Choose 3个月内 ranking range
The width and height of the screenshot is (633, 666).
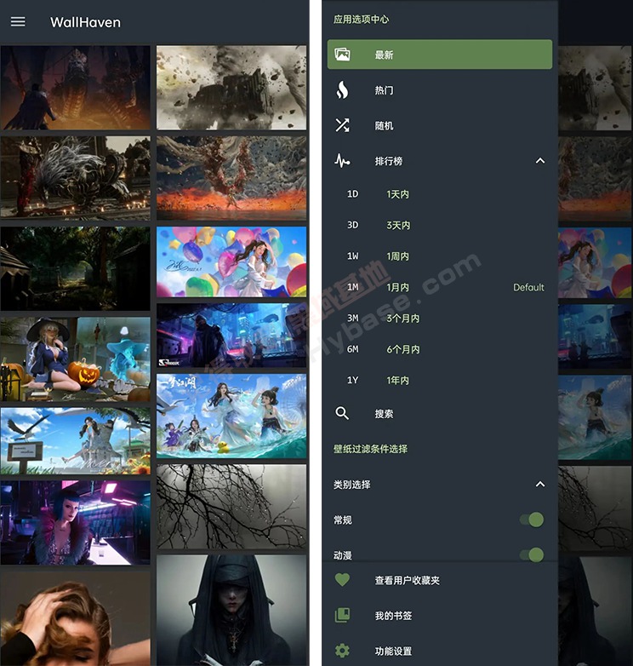440,319
